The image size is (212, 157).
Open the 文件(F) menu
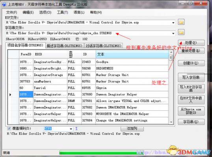11,13
